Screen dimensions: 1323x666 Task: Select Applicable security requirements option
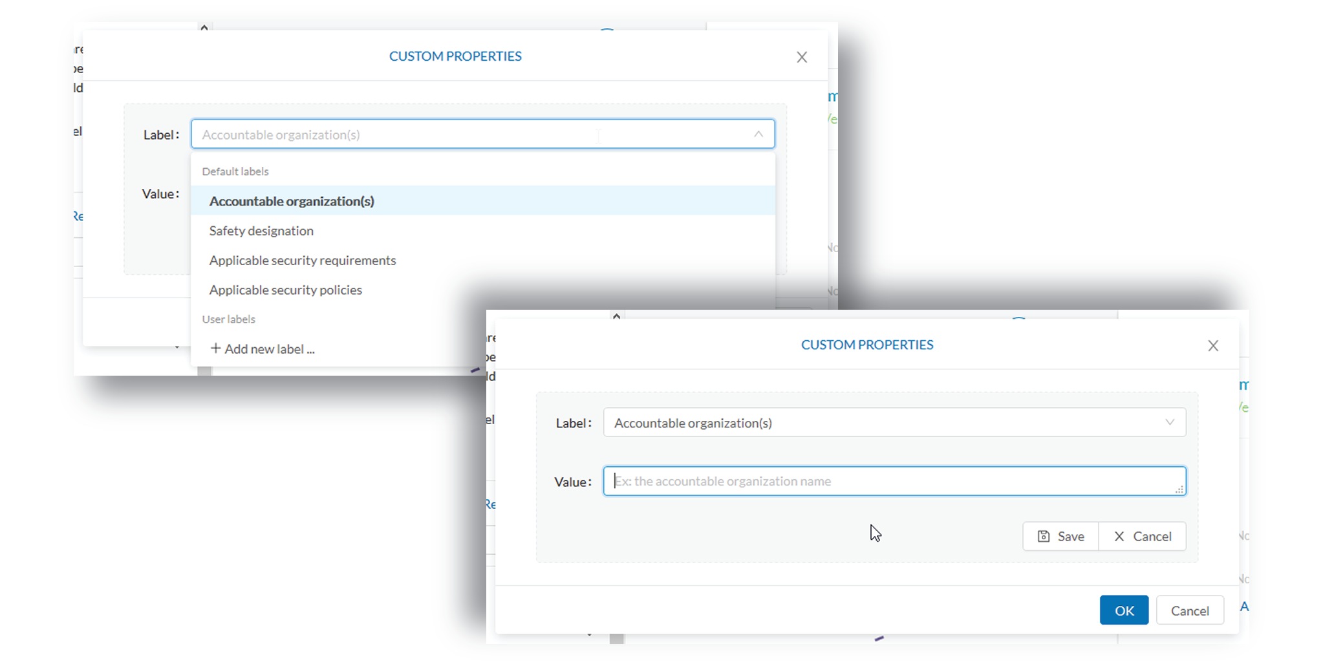(x=302, y=260)
